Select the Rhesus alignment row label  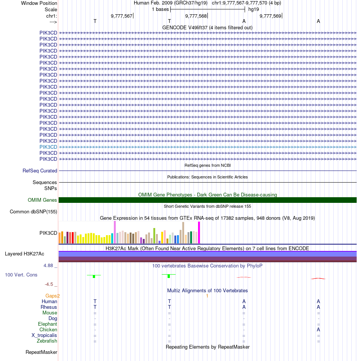48,307
